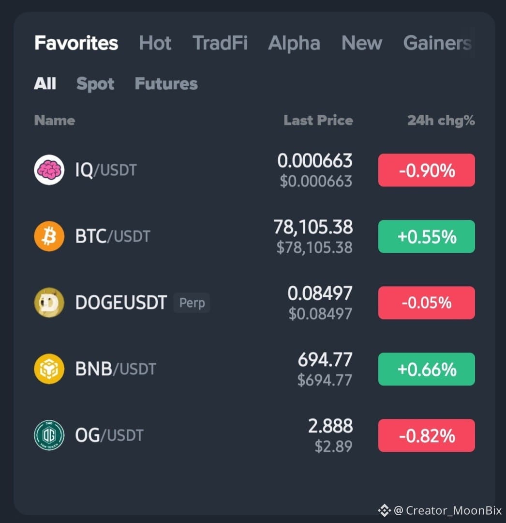506x523 pixels.
Task: Click the green OG fan token icon
Action: tap(49, 435)
